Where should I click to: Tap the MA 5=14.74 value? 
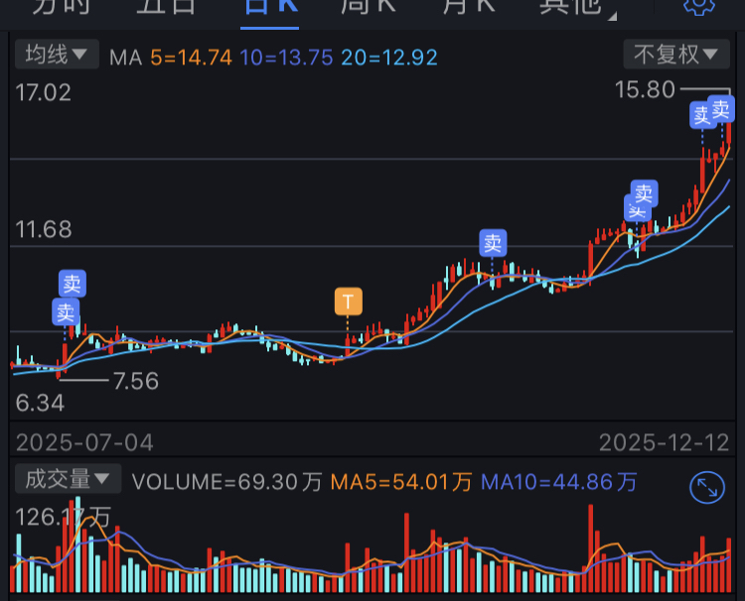coord(191,58)
